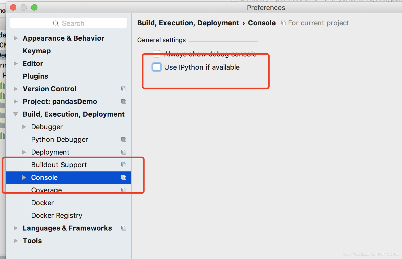Click project-level icon beside Project: pandasDemo
Screen dimensions: 402x259
[123, 102]
